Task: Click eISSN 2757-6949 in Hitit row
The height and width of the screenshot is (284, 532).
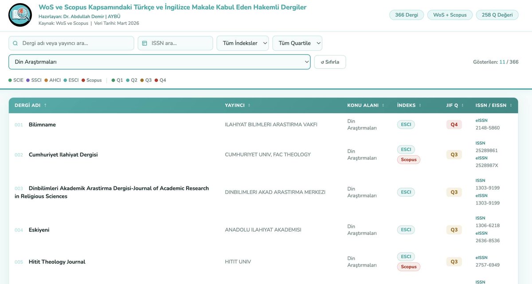Action: point(488,265)
